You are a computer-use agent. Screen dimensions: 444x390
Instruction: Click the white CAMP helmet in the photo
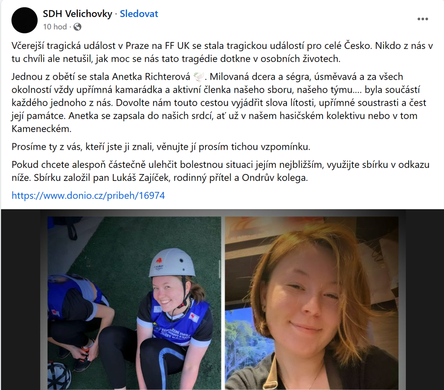(x=172, y=263)
